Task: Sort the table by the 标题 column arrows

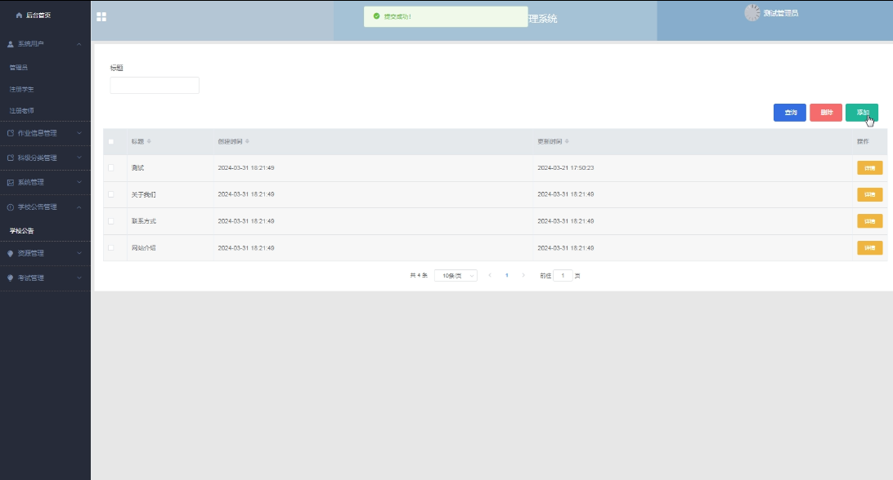Action: coord(149,141)
